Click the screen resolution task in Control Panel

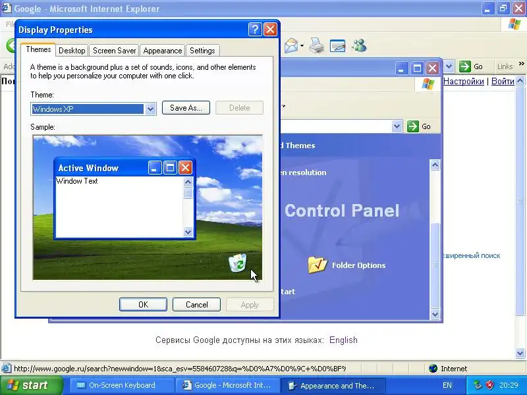[x=303, y=172]
